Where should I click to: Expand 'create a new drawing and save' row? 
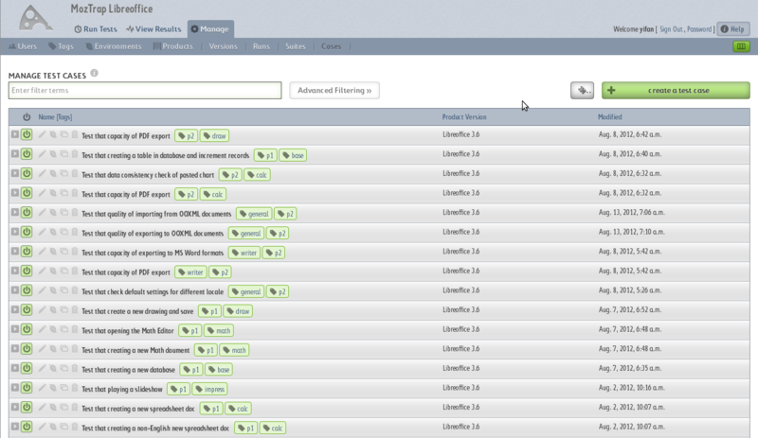[x=15, y=309]
